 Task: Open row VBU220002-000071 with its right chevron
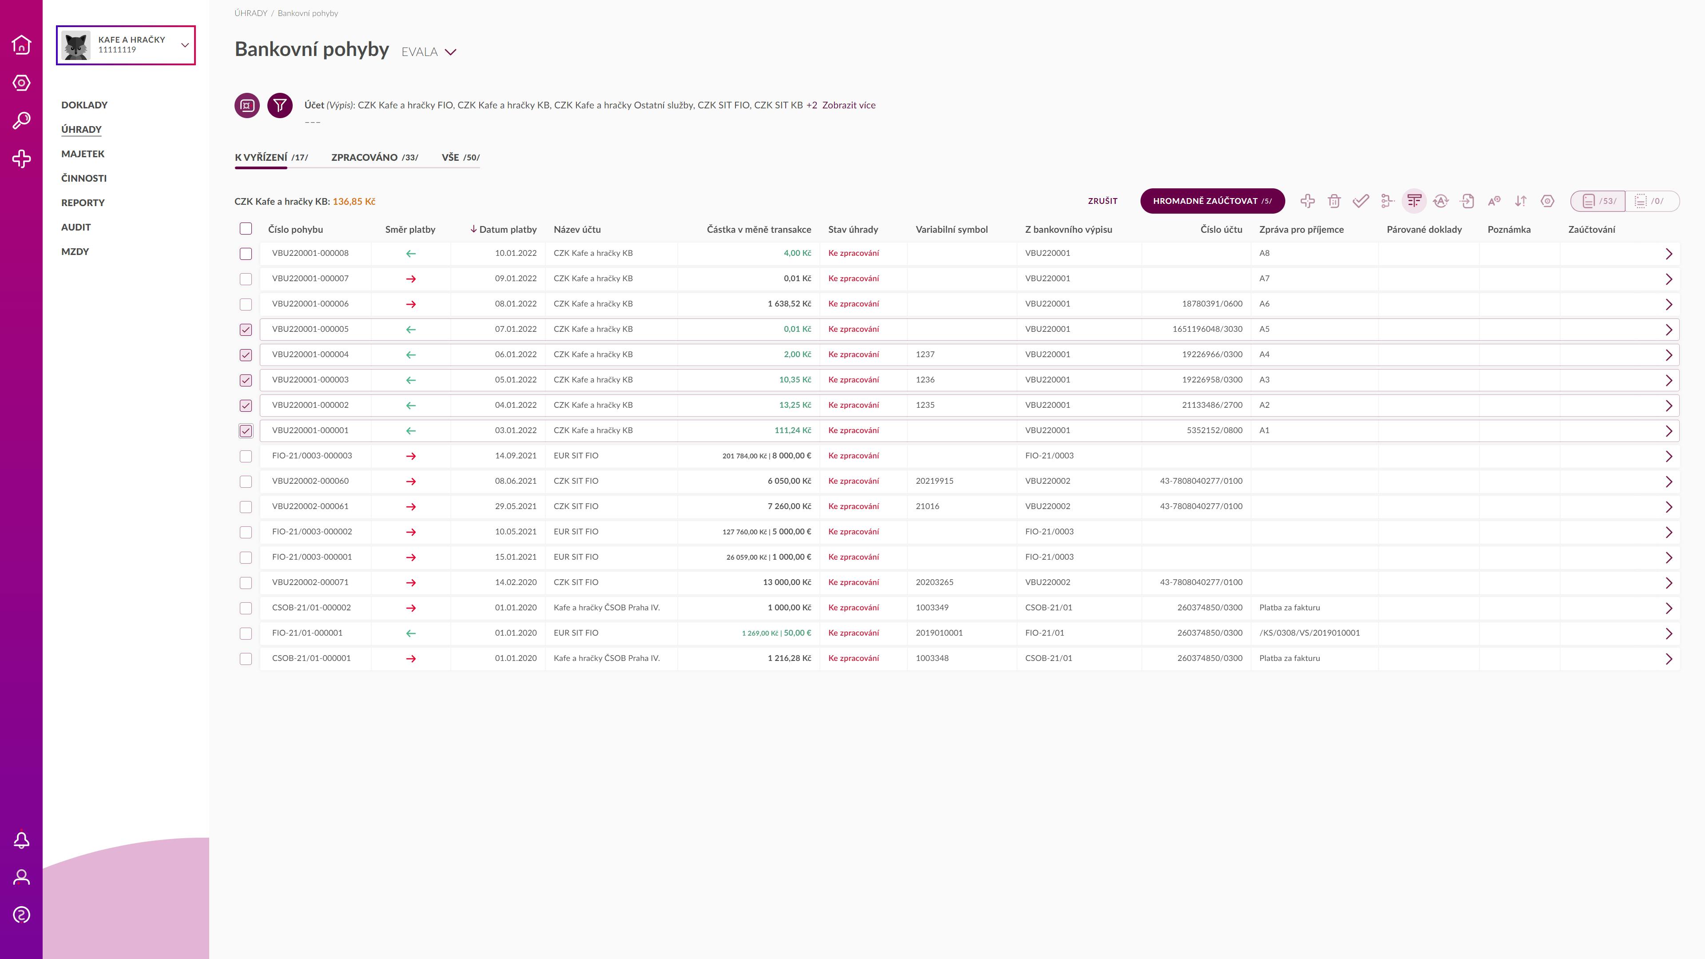[1669, 583]
